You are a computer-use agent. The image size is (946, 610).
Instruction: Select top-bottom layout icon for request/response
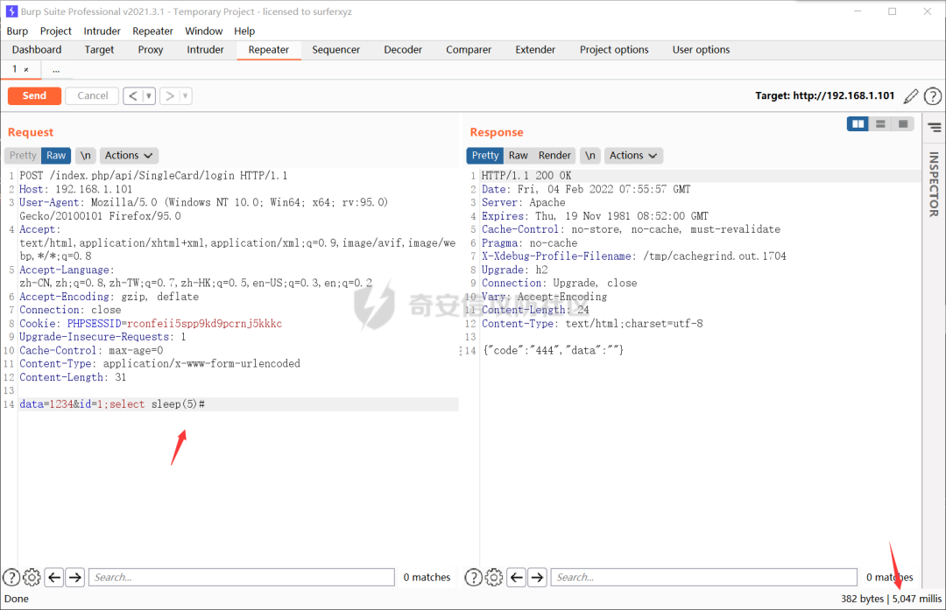(880, 124)
